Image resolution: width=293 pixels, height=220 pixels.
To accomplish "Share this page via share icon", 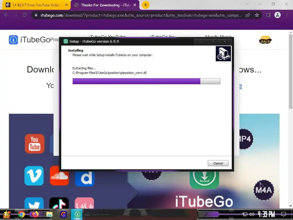I will click(248, 15).
